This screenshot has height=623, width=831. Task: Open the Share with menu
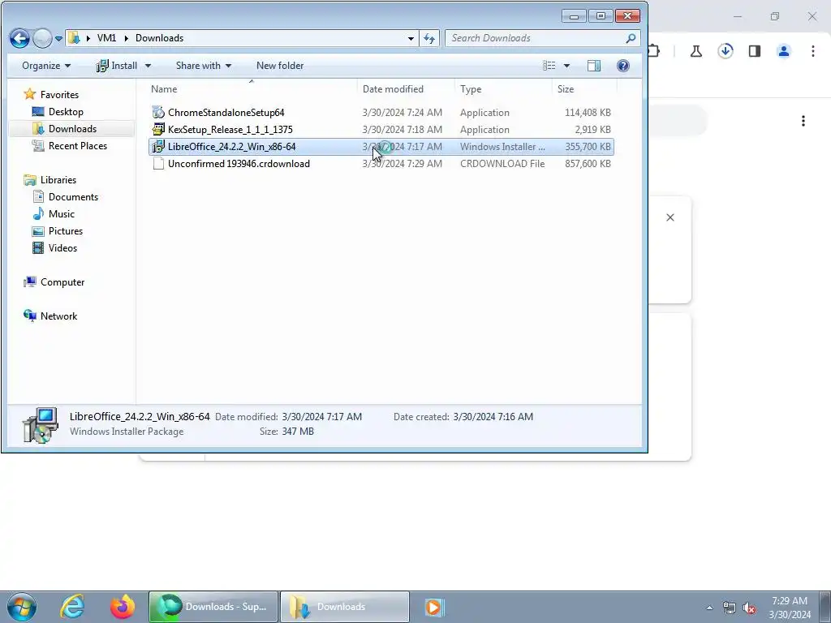204,66
